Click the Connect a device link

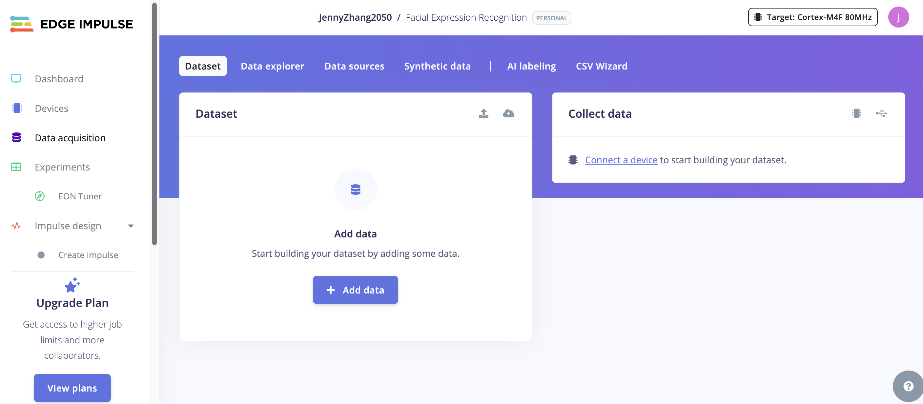(x=621, y=160)
